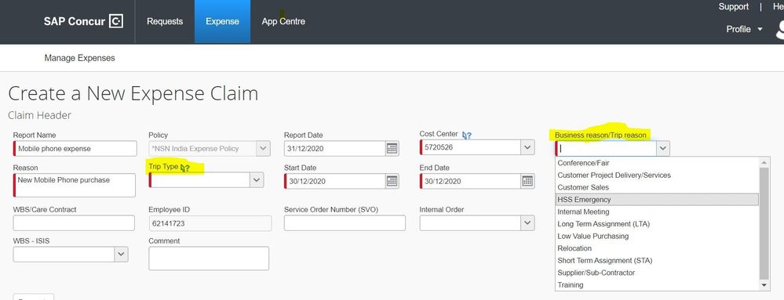The width and height of the screenshot is (784, 300).
Task: Open the Start Date calendar picker
Action: tap(392, 181)
